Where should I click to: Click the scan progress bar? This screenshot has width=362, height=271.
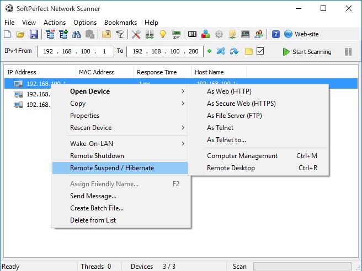(x=302, y=267)
